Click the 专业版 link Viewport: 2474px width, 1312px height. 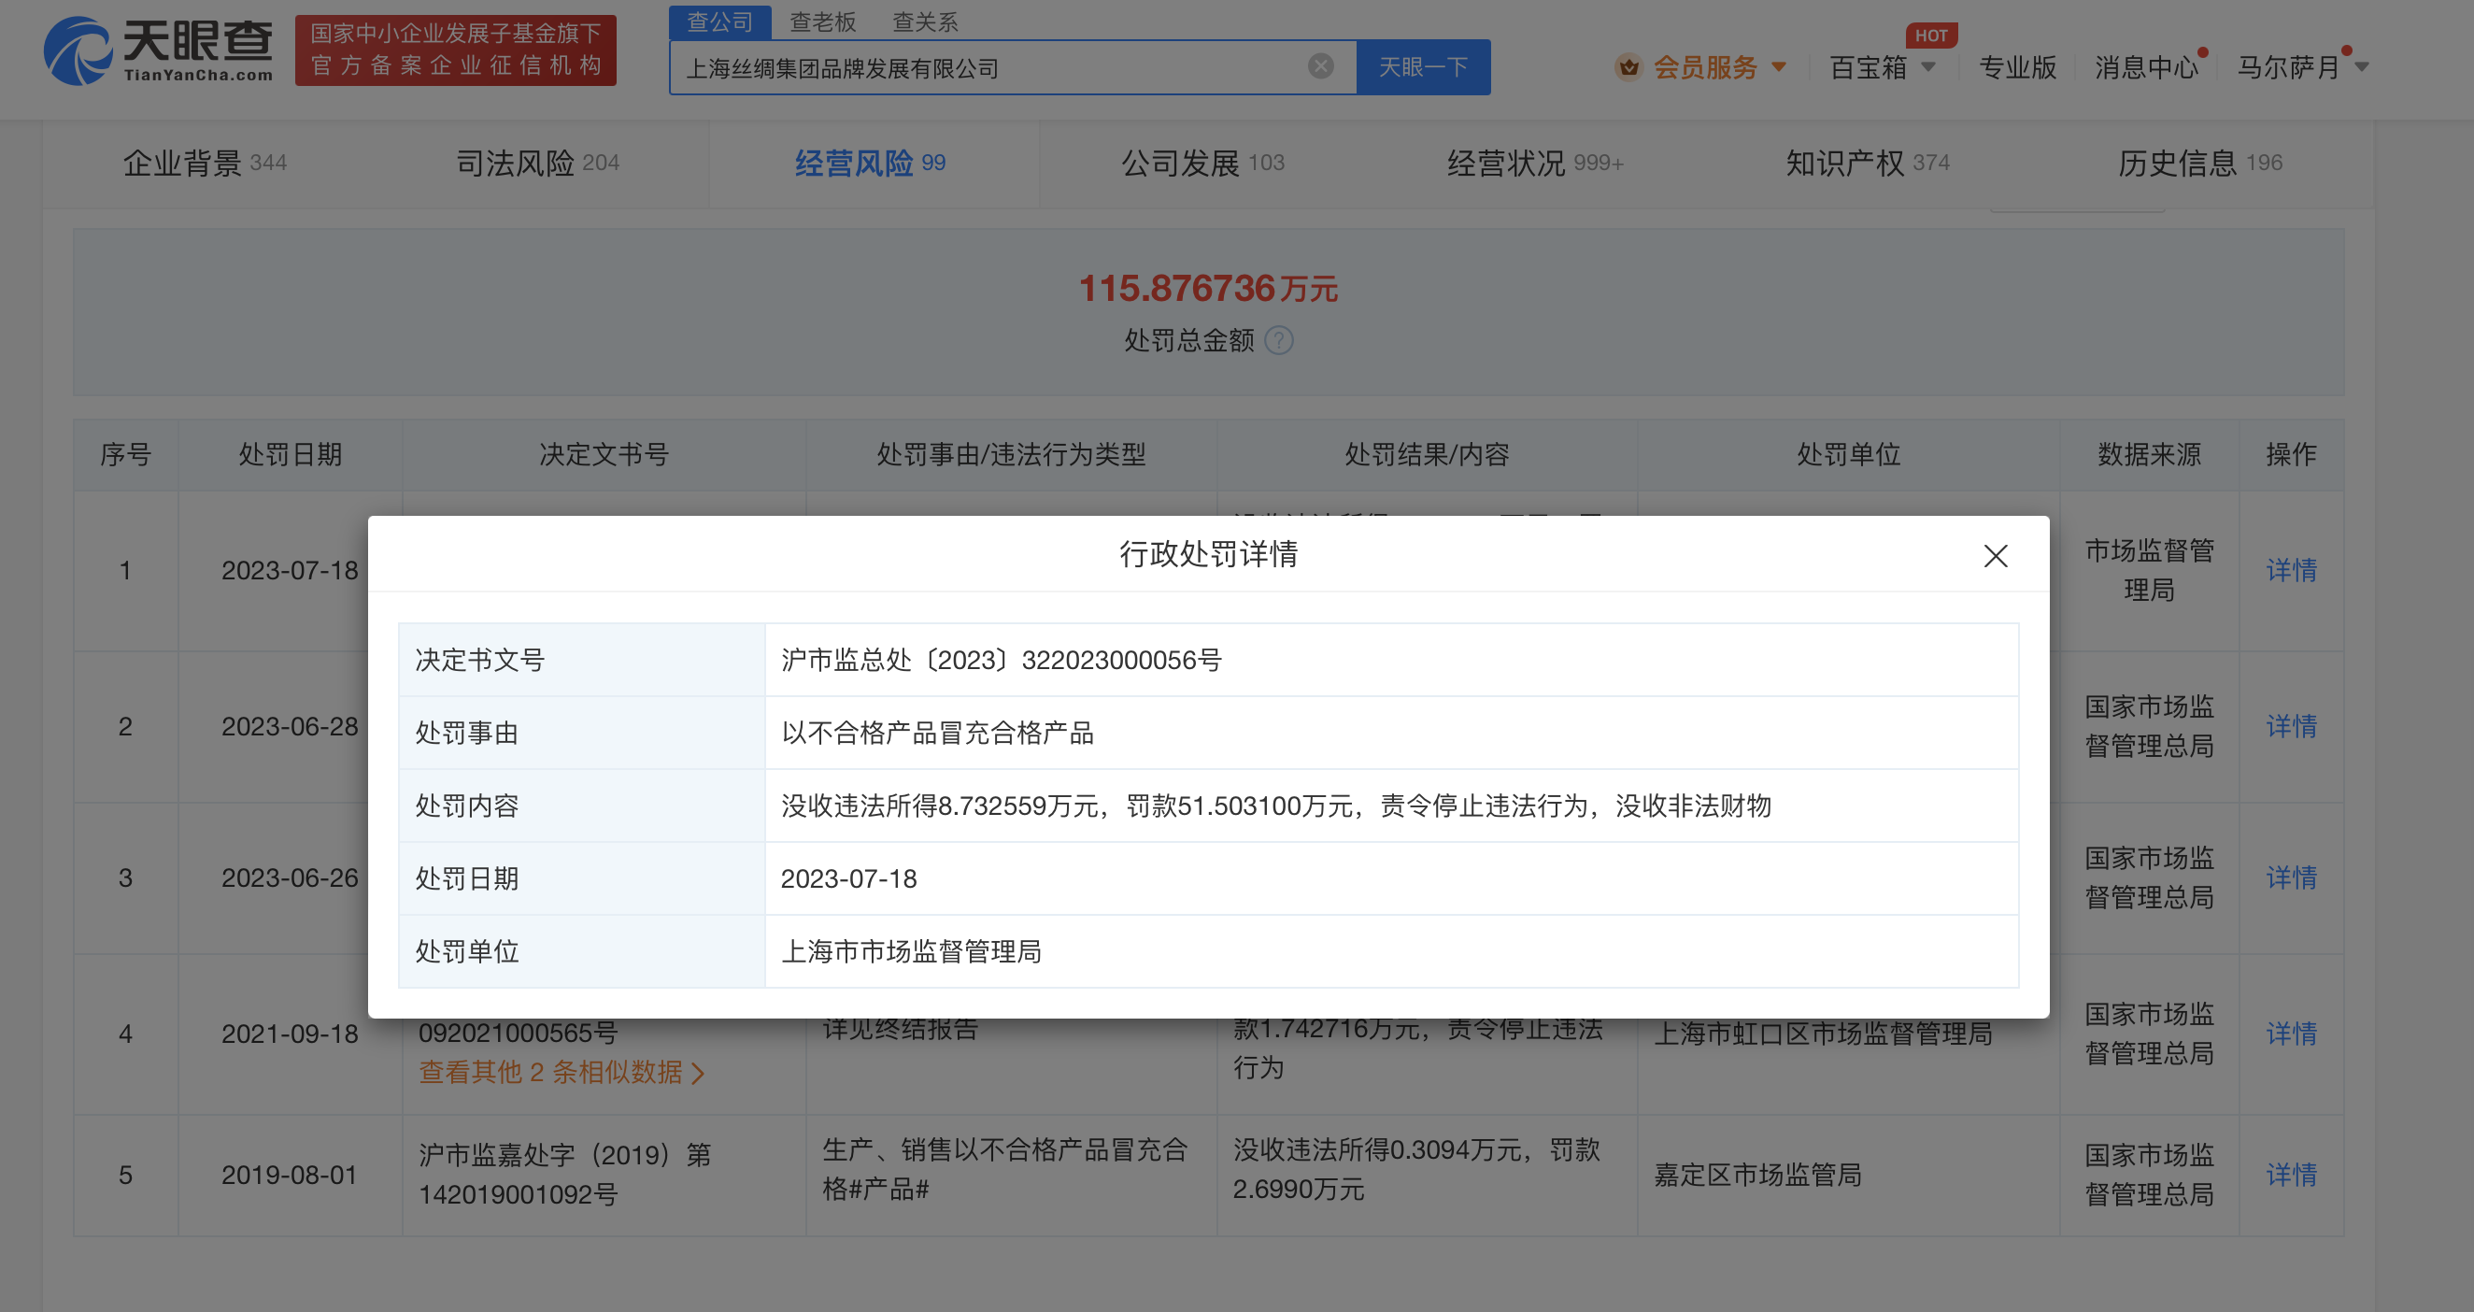pos(2016,67)
